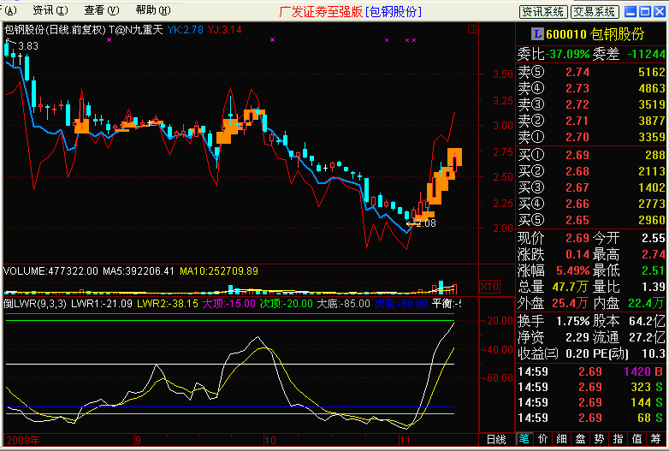Click the 3.83 high price label

[x=28, y=45]
